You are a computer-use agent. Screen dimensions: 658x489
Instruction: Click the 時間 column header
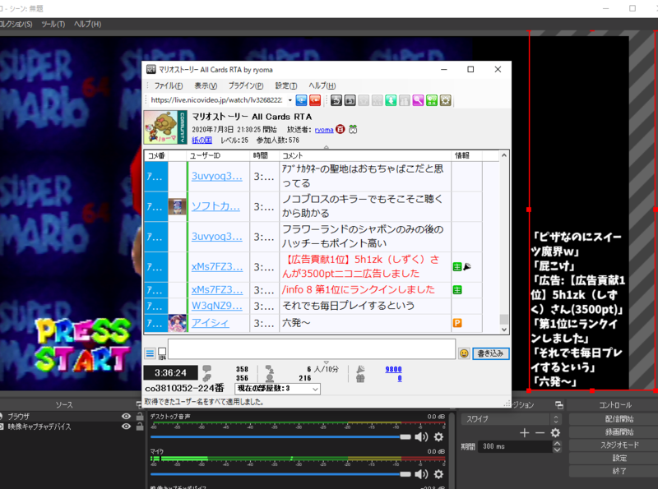(x=264, y=155)
